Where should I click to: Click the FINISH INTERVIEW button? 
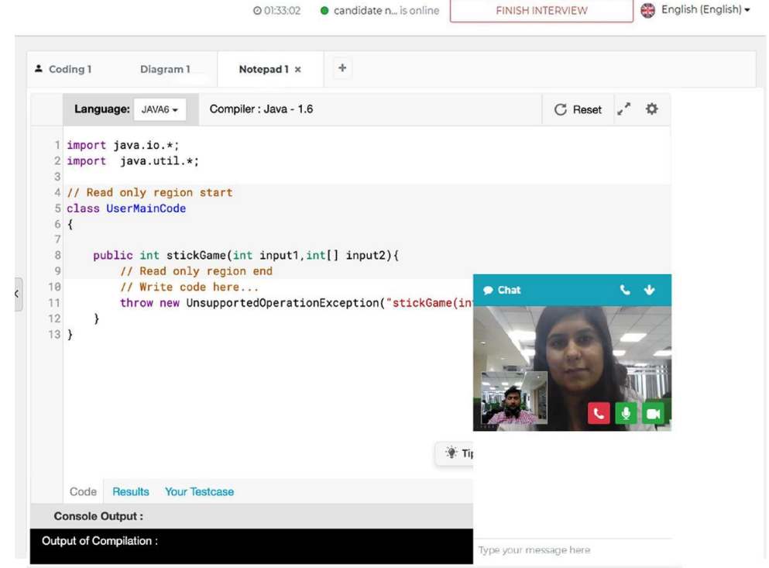(x=540, y=11)
